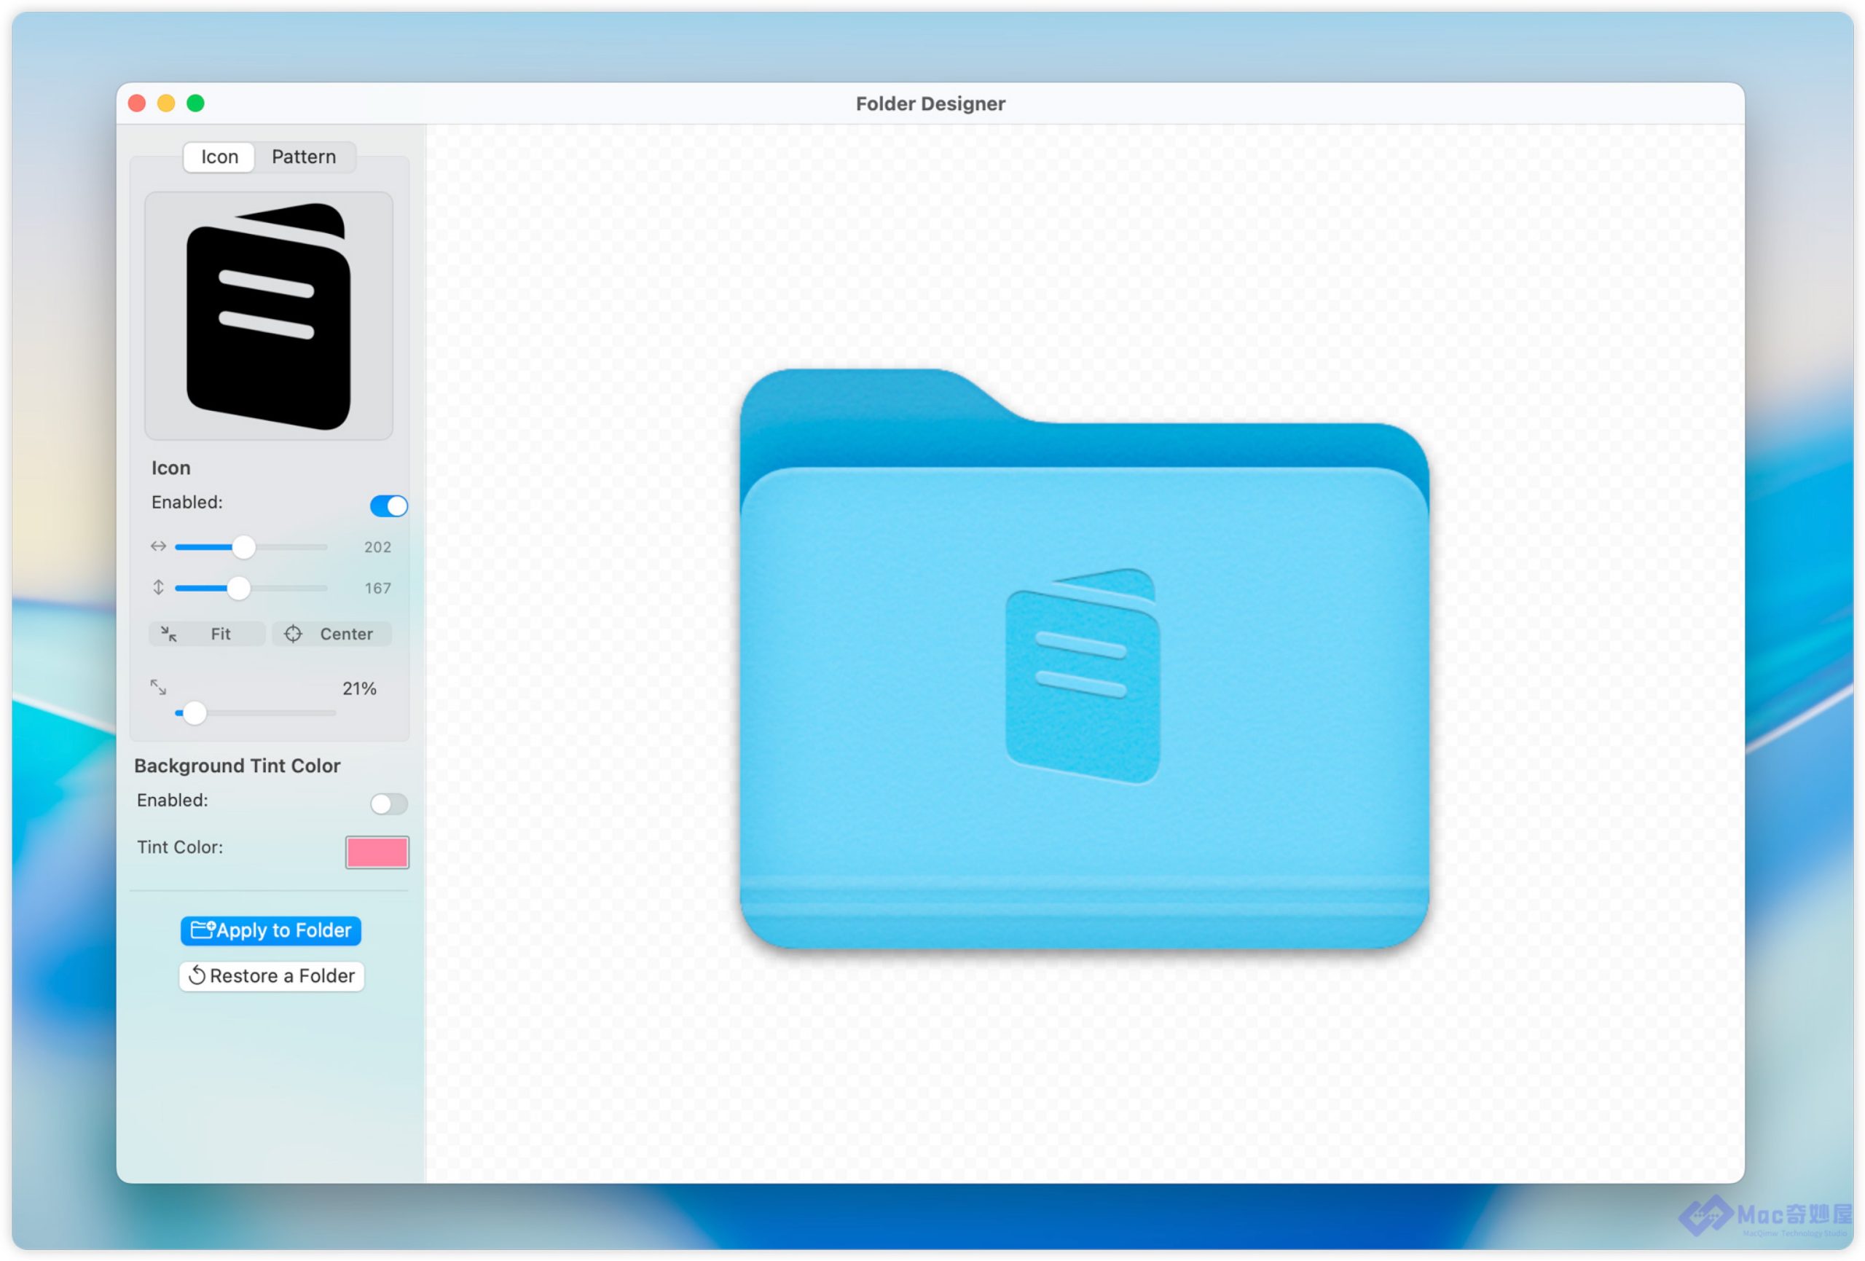Click the horizontal offset arrows icon
Image resolution: width=1865 pixels, height=1261 pixels.
(158, 546)
